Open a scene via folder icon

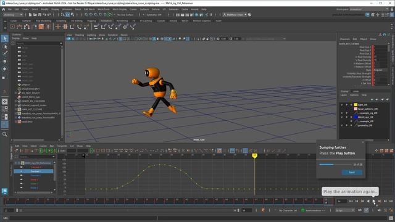35,15
